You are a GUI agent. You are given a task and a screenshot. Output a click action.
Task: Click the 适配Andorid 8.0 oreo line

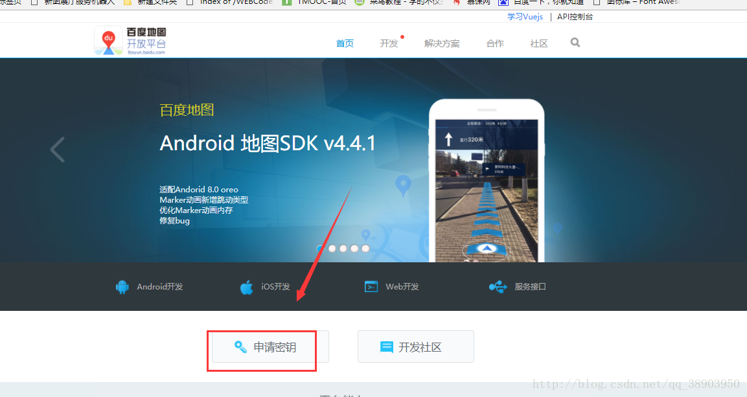[x=199, y=190]
